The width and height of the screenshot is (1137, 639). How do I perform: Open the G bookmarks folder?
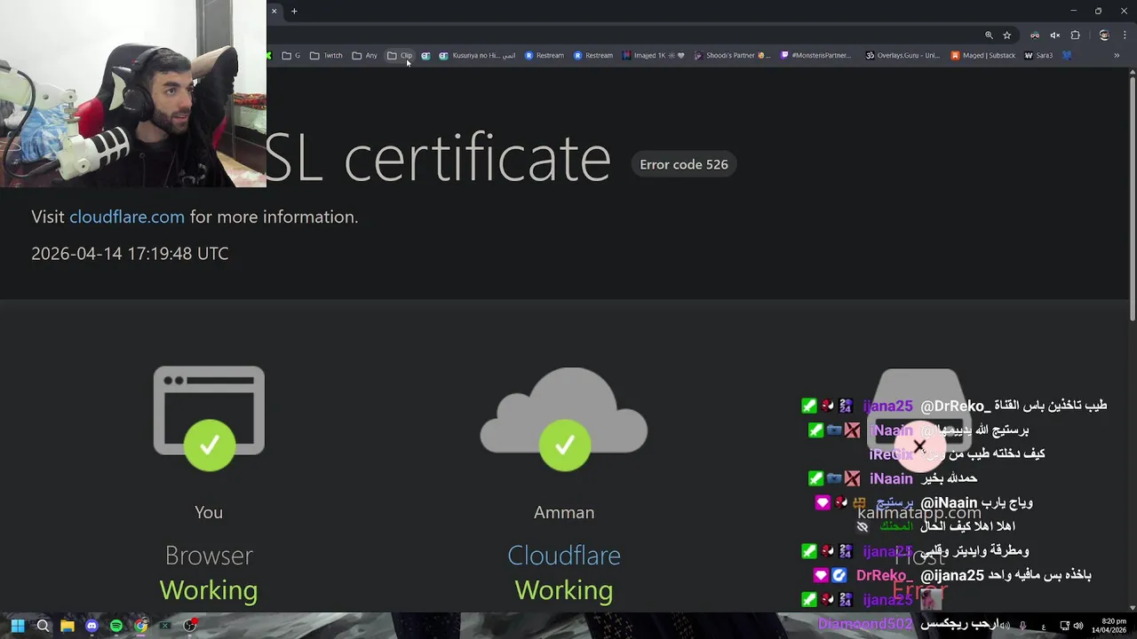tap(290, 55)
